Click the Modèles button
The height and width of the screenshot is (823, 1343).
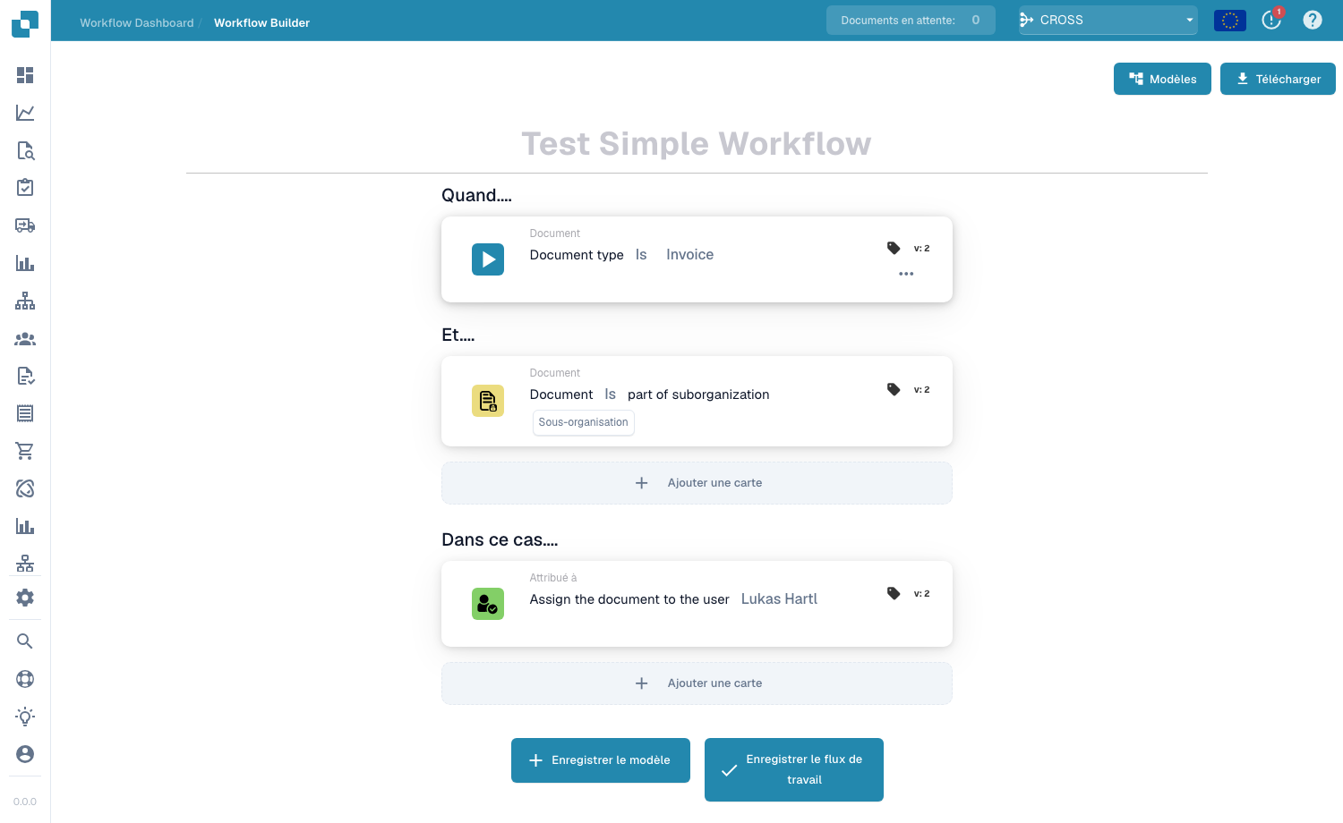pyautogui.click(x=1162, y=79)
